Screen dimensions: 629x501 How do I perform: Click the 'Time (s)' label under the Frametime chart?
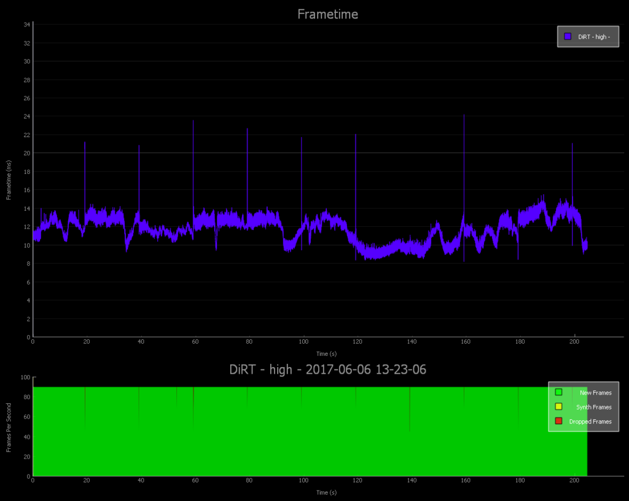tap(326, 353)
